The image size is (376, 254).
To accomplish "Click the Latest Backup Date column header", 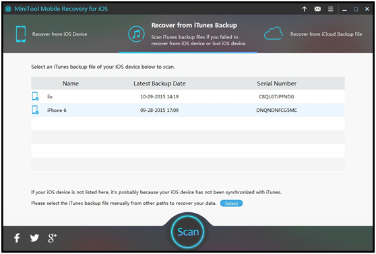I will coord(160,84).
